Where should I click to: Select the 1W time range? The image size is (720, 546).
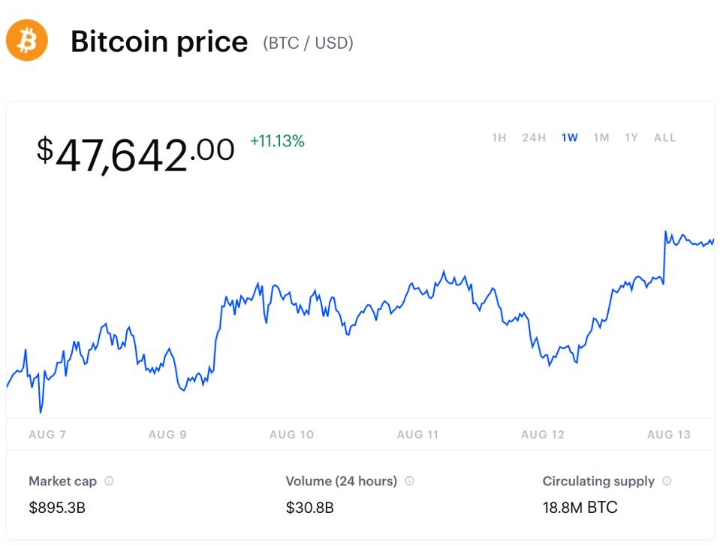point(569,137)
